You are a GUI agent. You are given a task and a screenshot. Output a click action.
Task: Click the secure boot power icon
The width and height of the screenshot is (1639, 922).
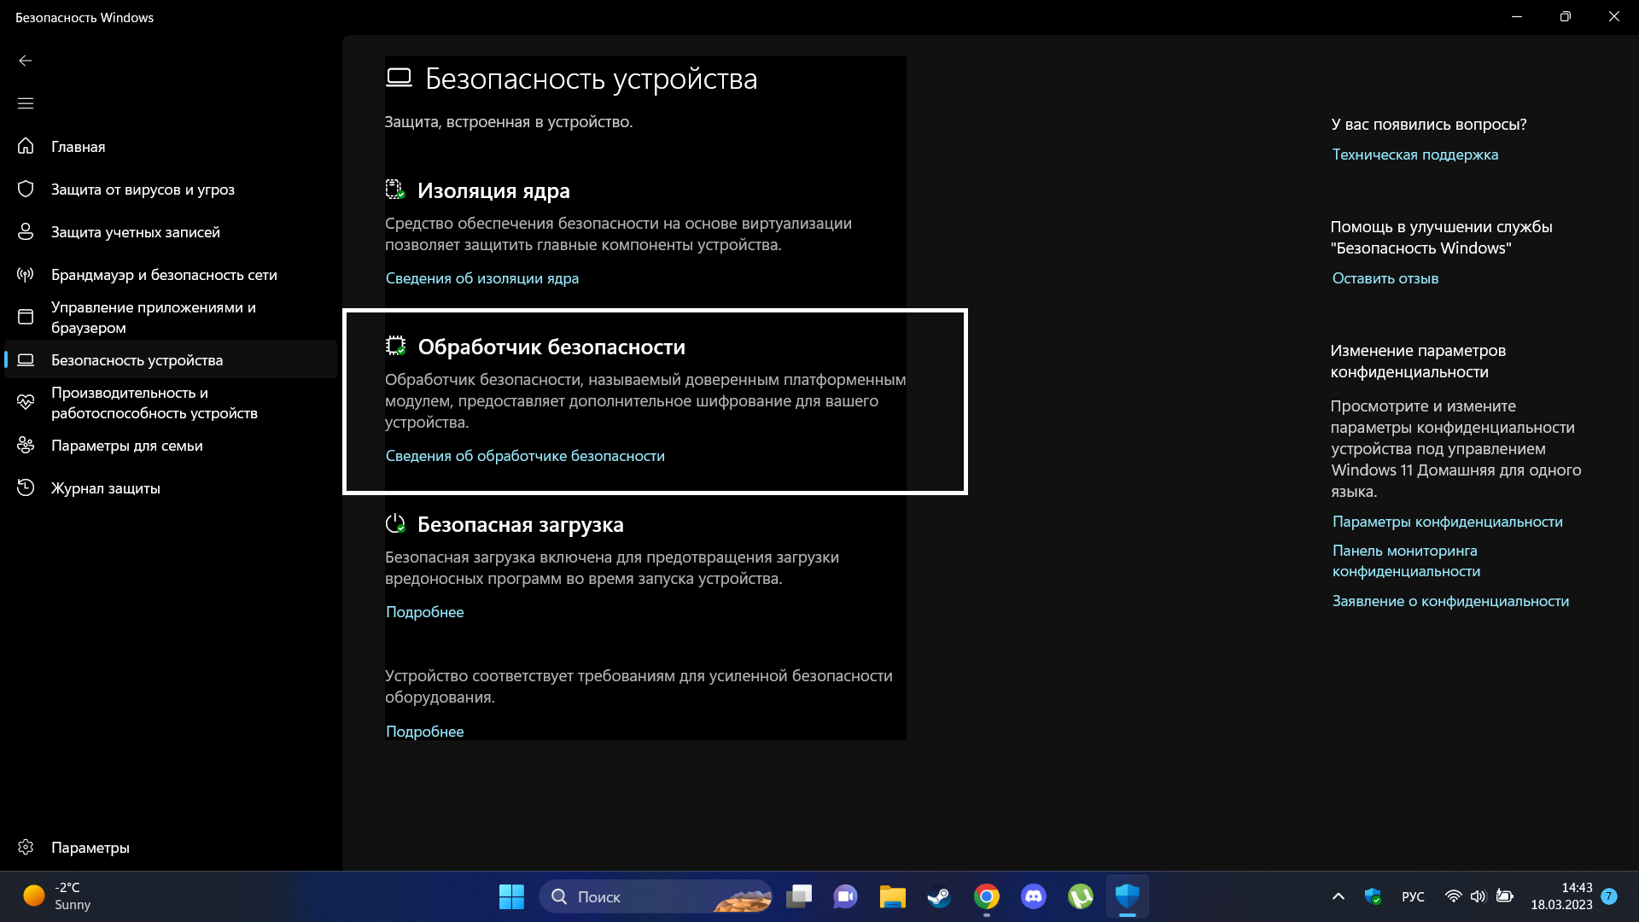[x=395, y=523]
